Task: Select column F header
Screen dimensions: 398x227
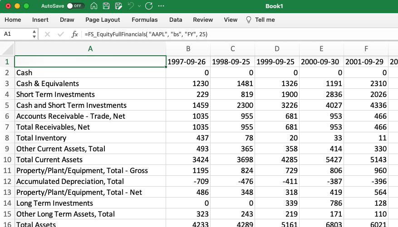Action: [366, 49]
